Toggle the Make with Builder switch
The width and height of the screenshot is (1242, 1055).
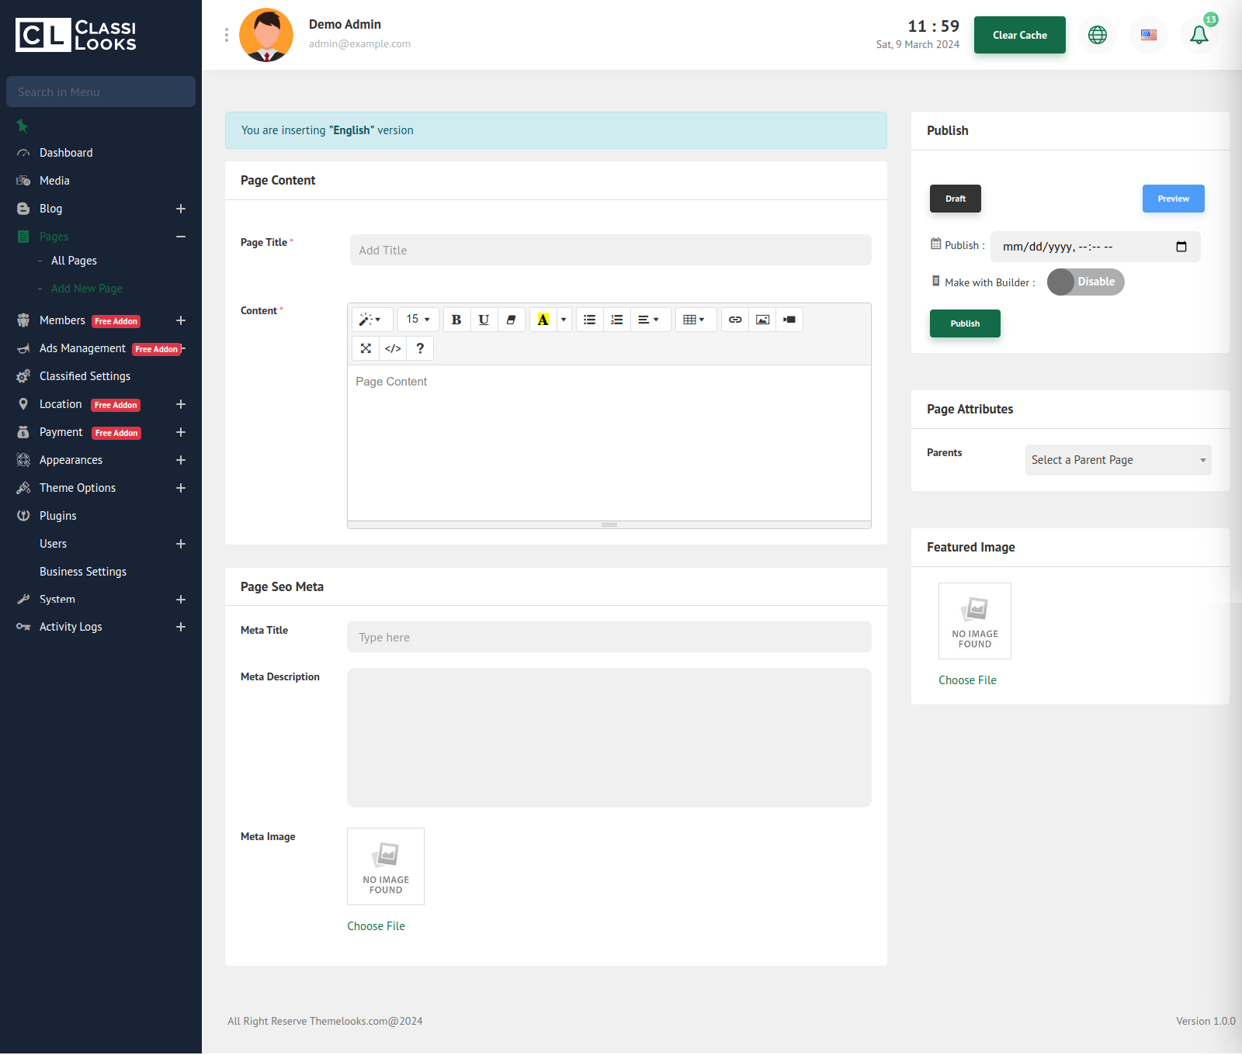pos(1085,282)
